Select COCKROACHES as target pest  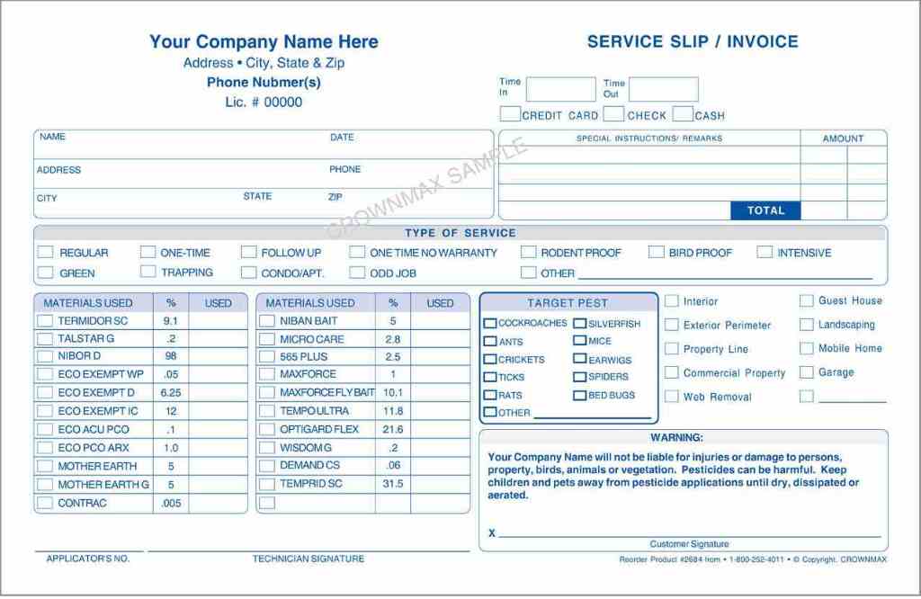click(x=490, y=323)
